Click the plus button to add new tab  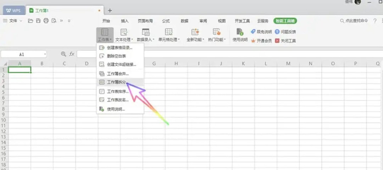pos(110,11)
